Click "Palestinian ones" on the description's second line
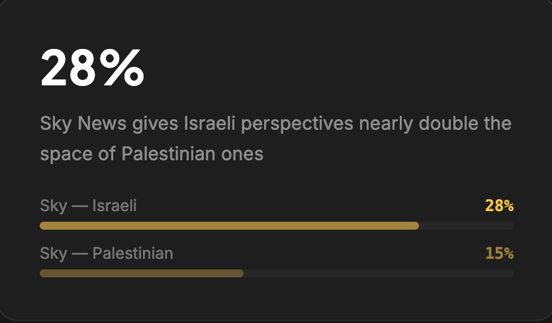Screen dimensions: 552x323 (192, 154)
